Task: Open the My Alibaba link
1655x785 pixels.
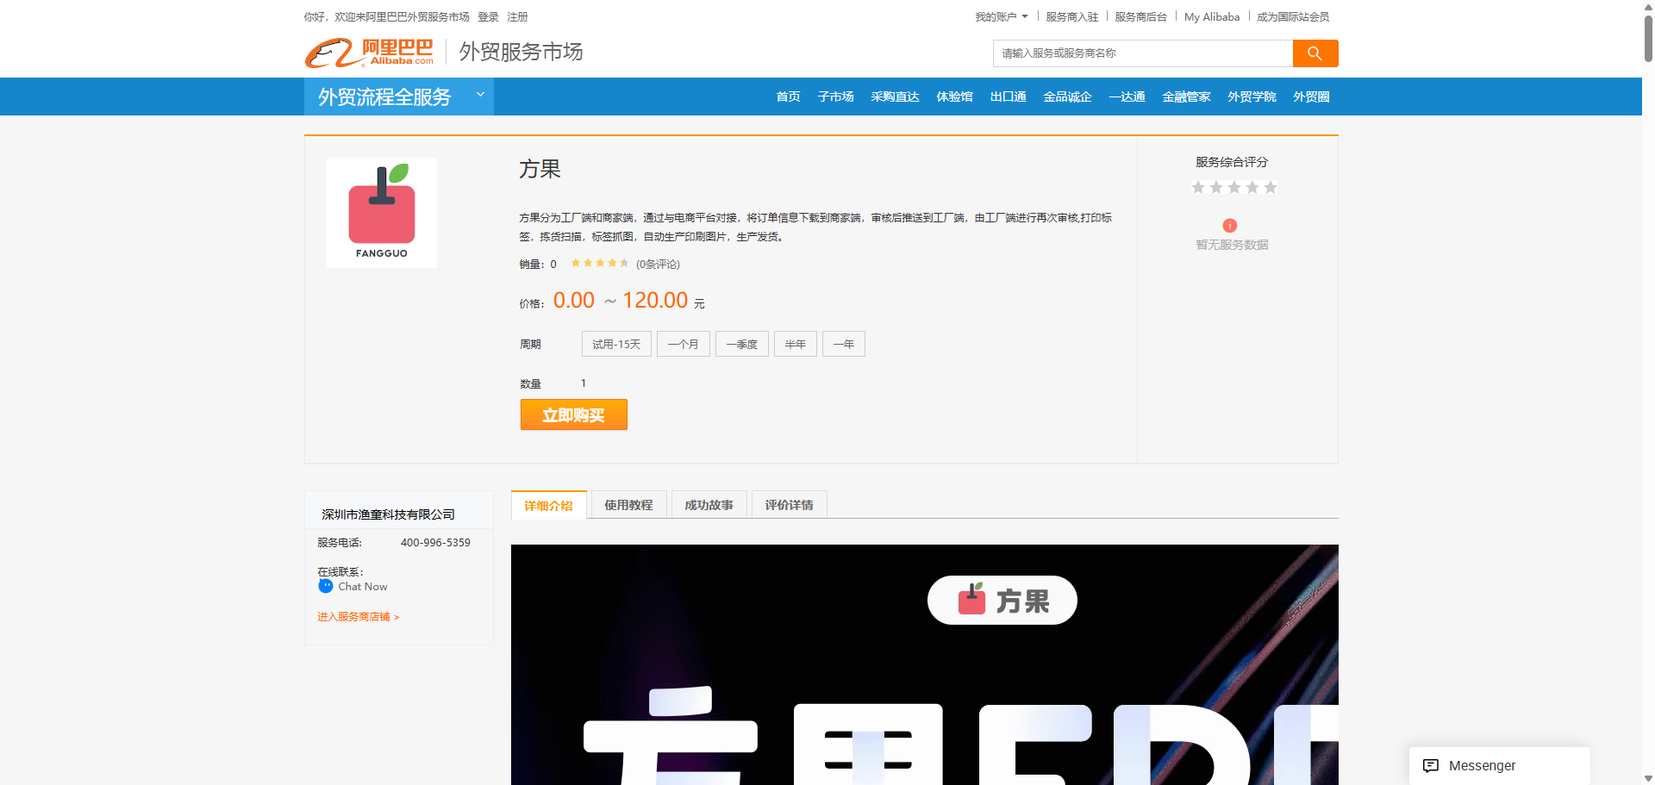Action: tap(1212, 17)
